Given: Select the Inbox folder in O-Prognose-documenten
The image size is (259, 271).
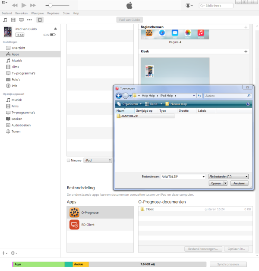Looking at the screenshot, I should click(x=196, y=209).
